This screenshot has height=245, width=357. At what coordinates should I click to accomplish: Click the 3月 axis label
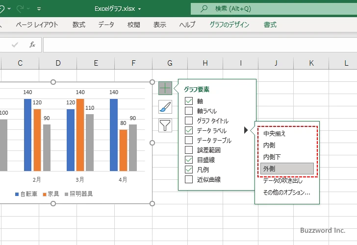click(79, 180)
